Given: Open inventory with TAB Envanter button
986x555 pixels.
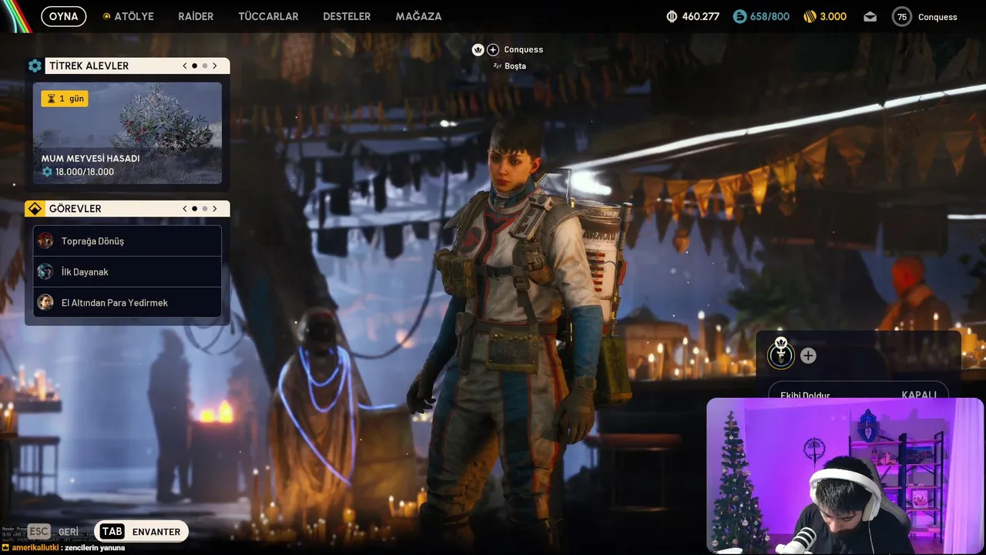Looking at the screenshot, I should click(141, 531).
